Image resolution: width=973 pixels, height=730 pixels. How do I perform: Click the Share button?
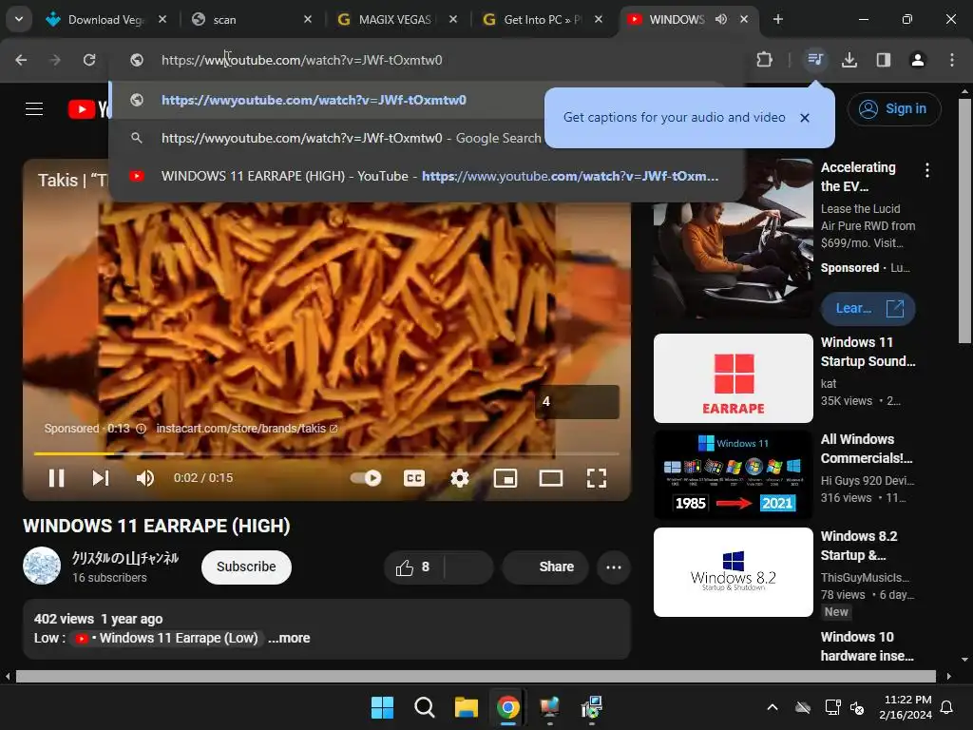point(546,567)
